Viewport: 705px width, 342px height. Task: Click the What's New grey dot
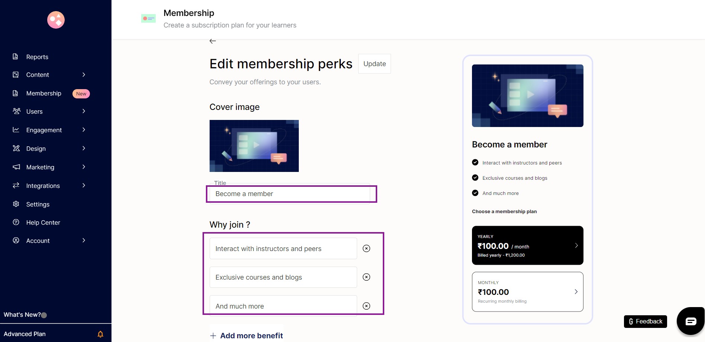[x=44, y=315]
